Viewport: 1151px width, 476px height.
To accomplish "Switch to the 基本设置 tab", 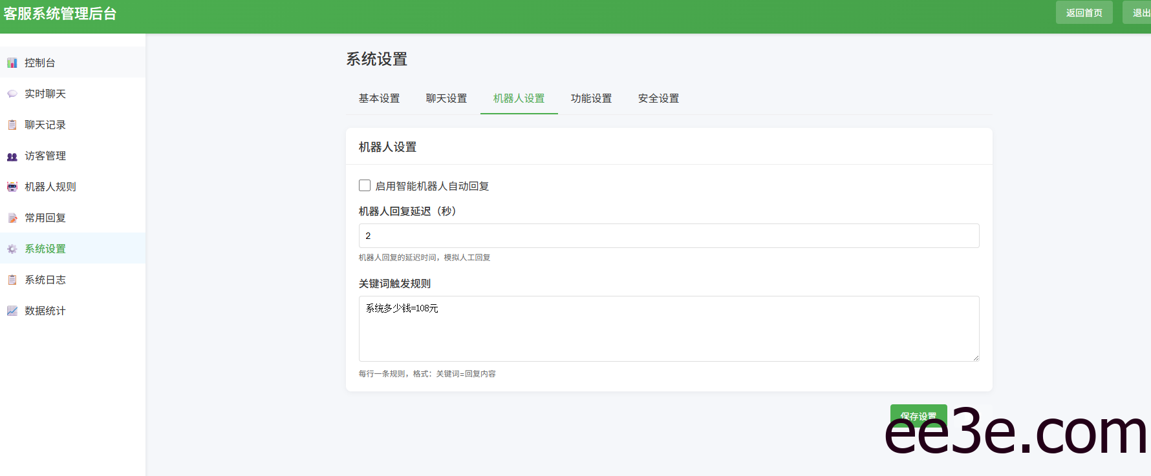I will [379, 98].
